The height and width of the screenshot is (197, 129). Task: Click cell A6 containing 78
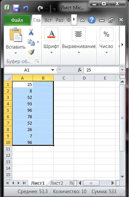[x=23, y=117]
